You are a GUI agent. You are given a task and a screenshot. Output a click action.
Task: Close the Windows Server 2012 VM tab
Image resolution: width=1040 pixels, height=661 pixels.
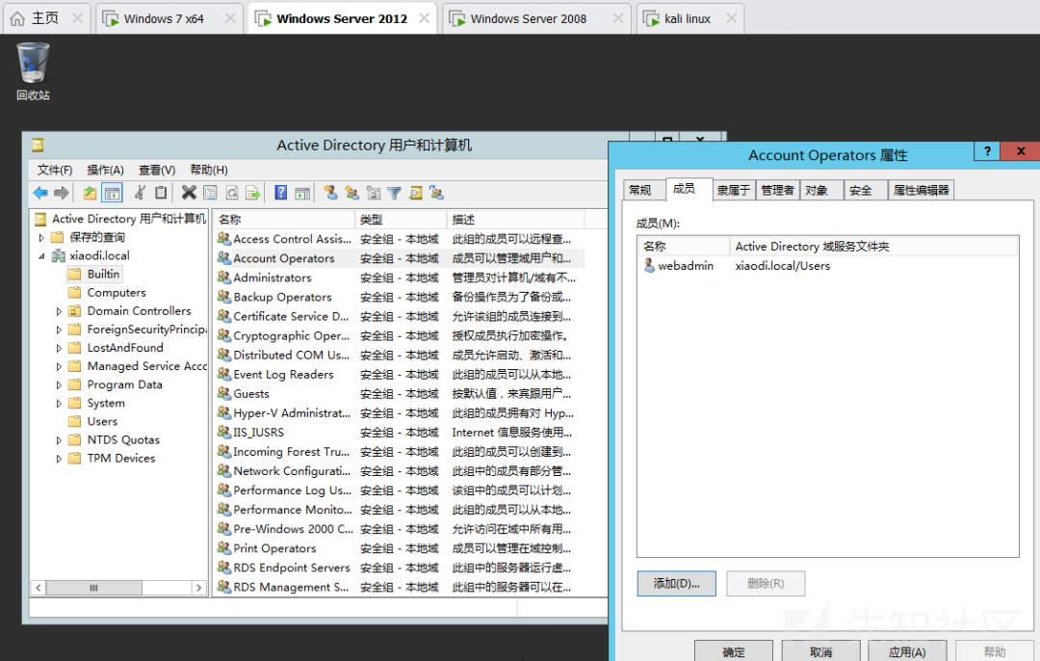coord(424,18)
